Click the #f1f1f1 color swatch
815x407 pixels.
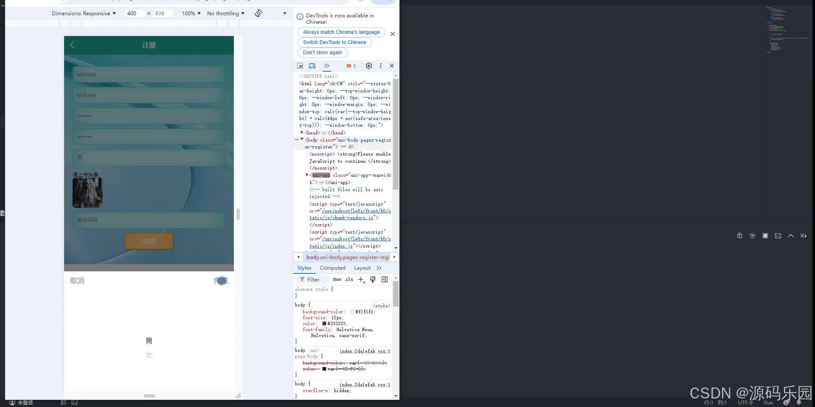point(352,312)
